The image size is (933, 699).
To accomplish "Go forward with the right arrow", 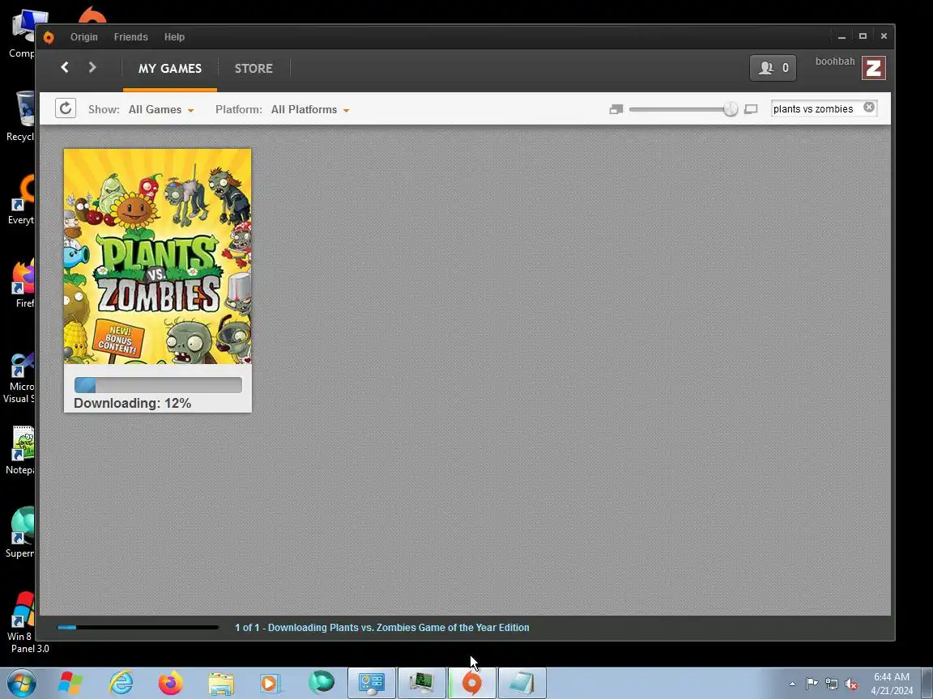I will tap(92, 68).
